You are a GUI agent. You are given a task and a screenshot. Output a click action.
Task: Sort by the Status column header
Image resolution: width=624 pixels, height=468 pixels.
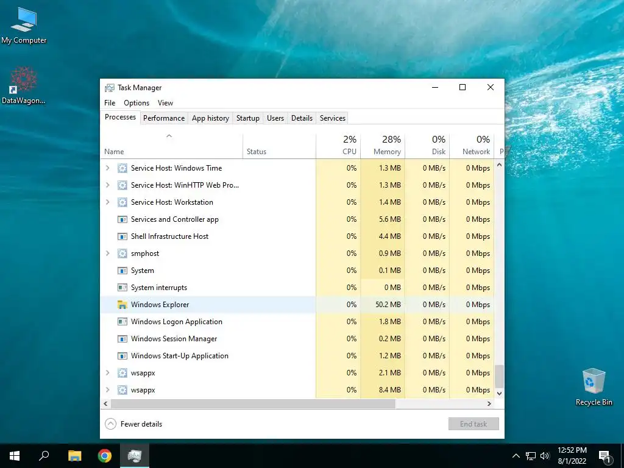(279, 146)
